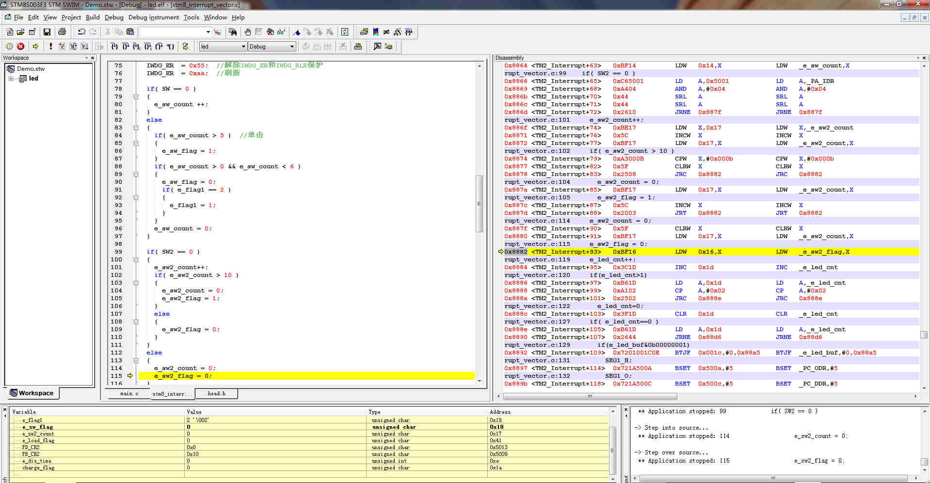Step over with the second braces icon
Screen dimensions: 930x483
[x=125, y=47]
